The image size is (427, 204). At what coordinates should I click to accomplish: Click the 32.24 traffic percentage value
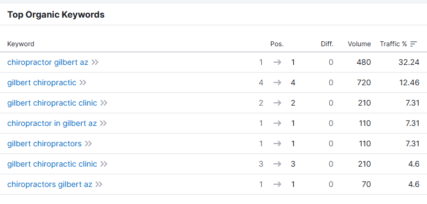pyautogui.click(x=409, y=62)
